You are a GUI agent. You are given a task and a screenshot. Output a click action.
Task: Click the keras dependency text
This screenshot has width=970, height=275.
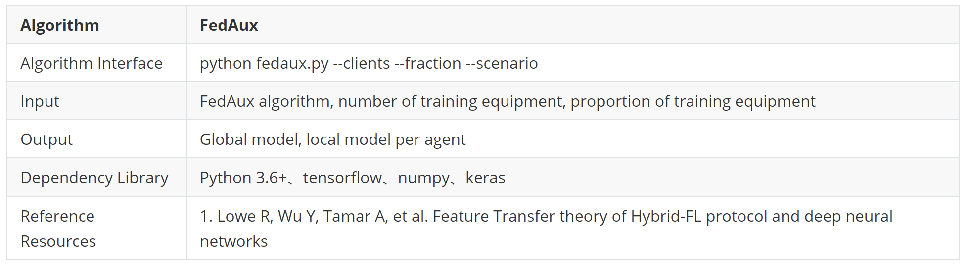point(485,178)
